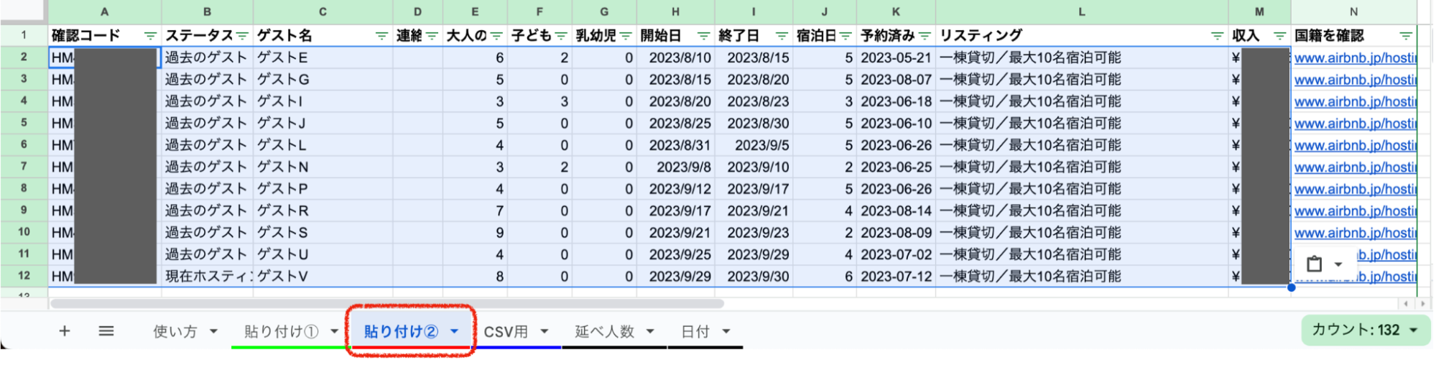Image resolution: width=1436 pixels, height=365 pixels.
Task: Open filter icon on 確認コード column
Action: click(x=150, y=36)
